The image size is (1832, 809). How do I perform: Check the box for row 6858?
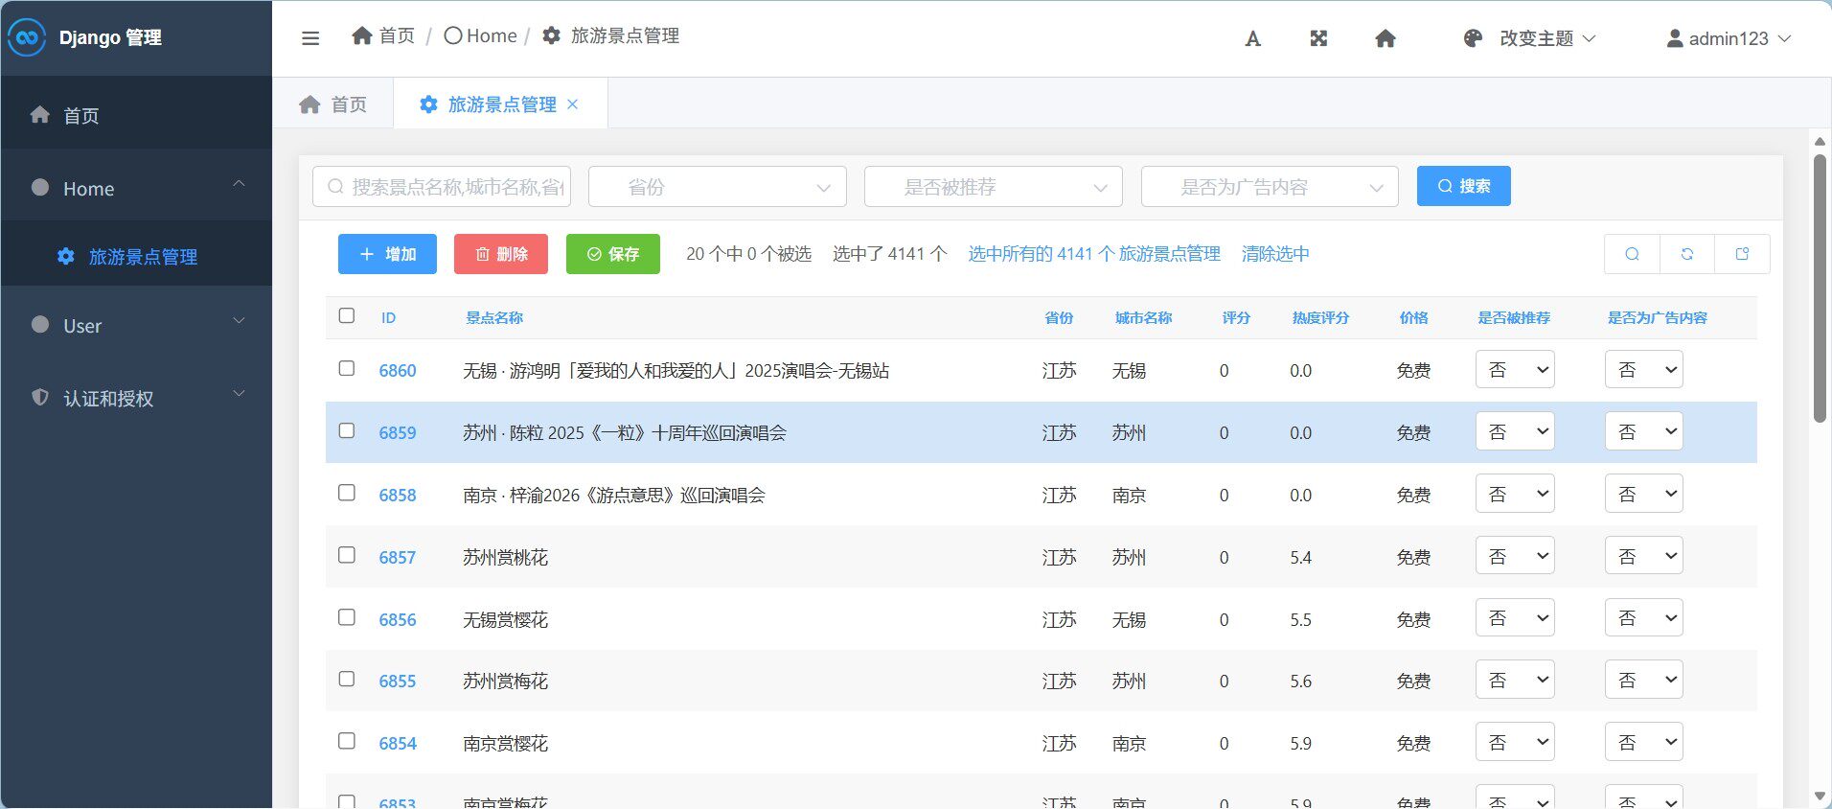pos(347,493)
